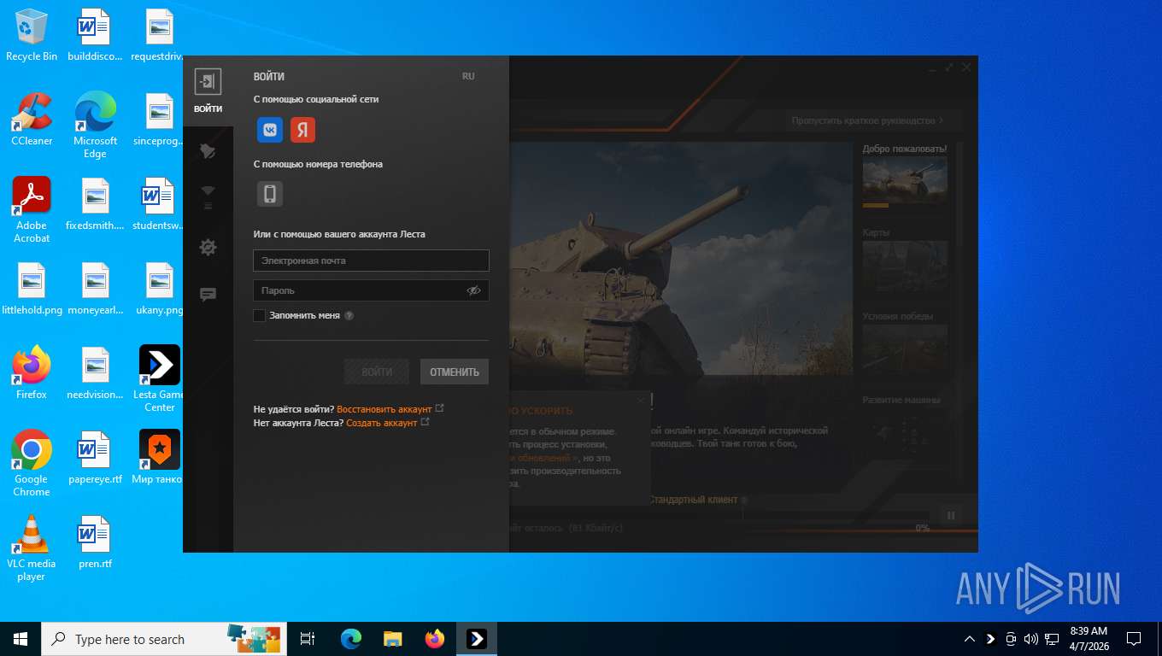The image size is (1162, 656).
Task: Open the downloads network icon in sidebar
Action: pyautogui.click(x=208, y=198)
